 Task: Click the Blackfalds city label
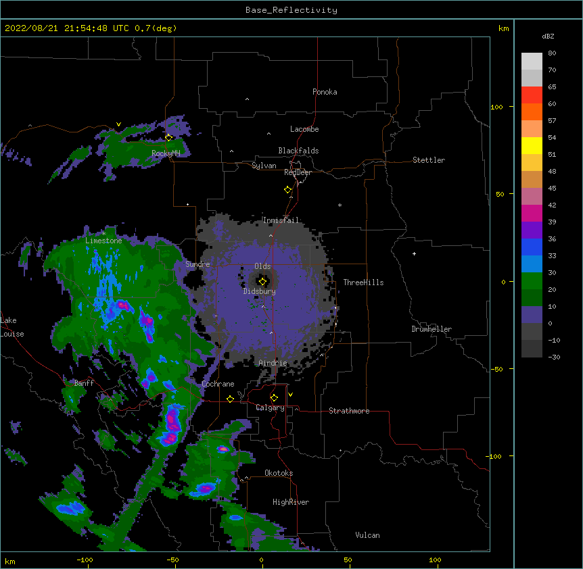point(298,151)
